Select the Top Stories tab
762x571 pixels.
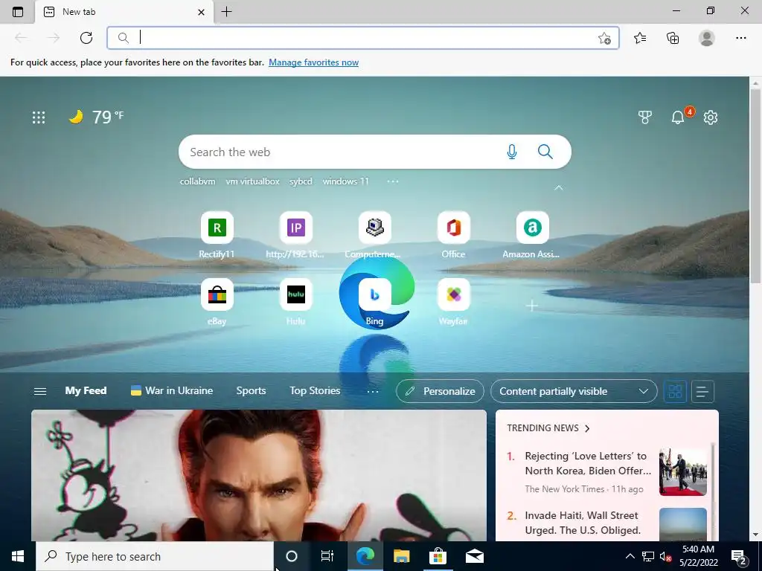coord(315,390)
